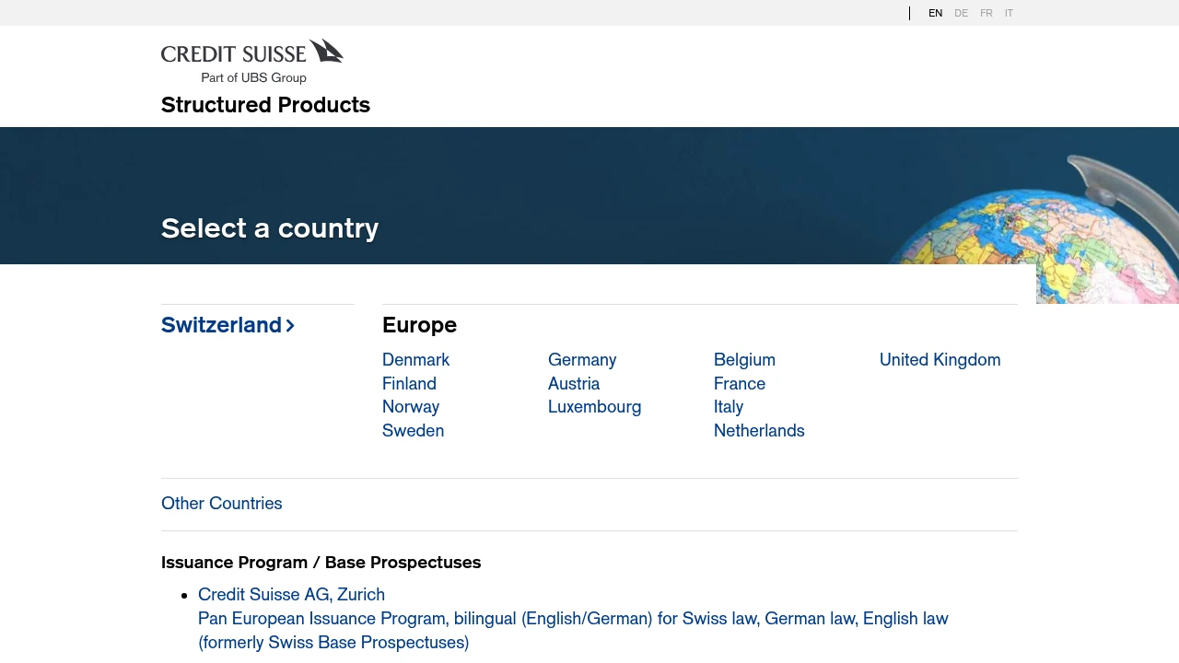Select Norway from Europe list
Image resolution: width=1179 pixels, height=663 pixels.
(x=411, y=407)
